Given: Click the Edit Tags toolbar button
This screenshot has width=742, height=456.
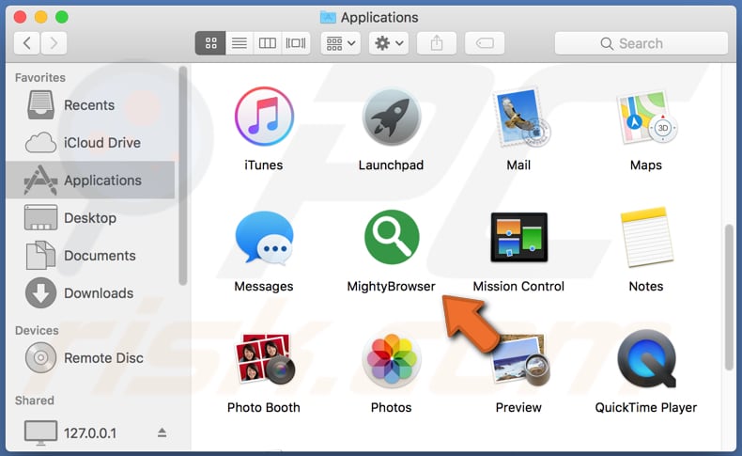Looking at the screenshot, I should [485, 43].
